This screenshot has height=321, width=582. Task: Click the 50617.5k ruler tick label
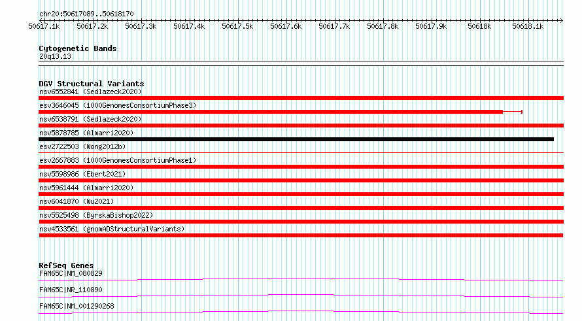tap(237, 26)
